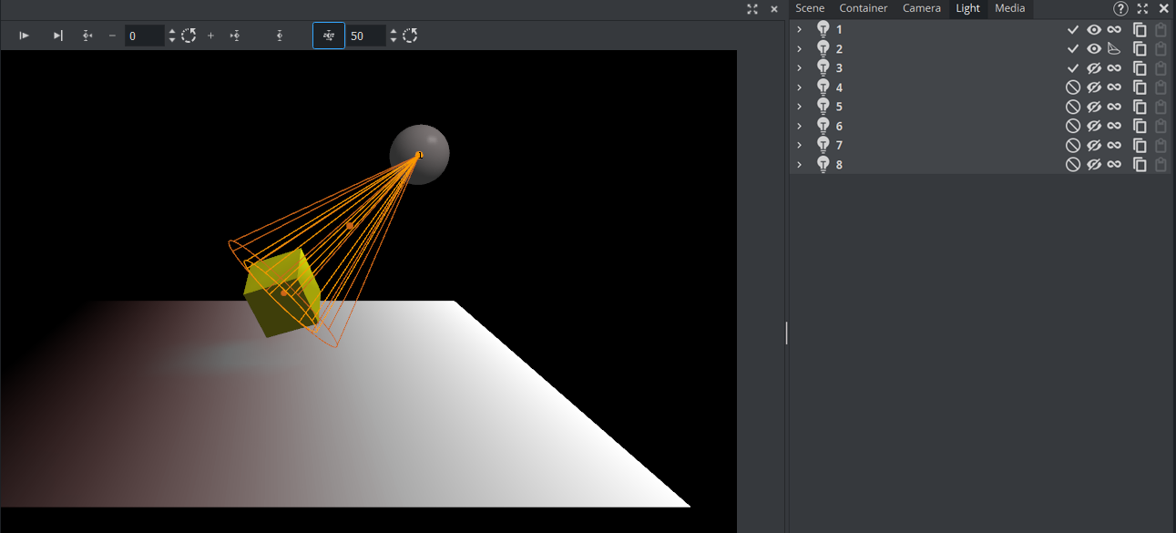Switch to the Camera tab
This screenshot has height=533, width=1176.
coord(921,8)
